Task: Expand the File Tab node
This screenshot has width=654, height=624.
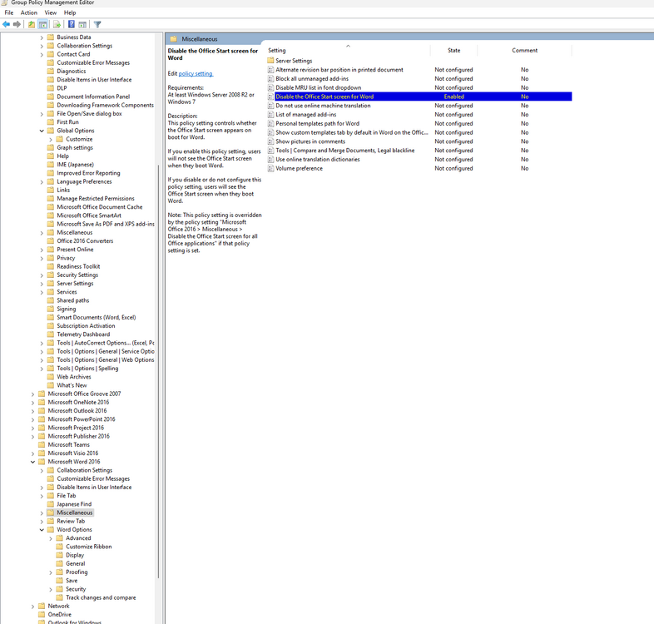Action: [42, 496]
